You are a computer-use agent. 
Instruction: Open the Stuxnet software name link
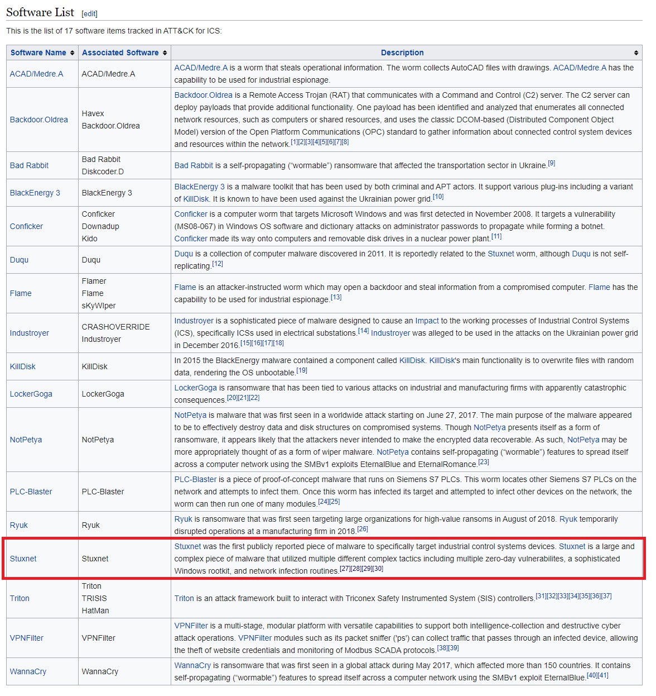click(x=23, y=559)
